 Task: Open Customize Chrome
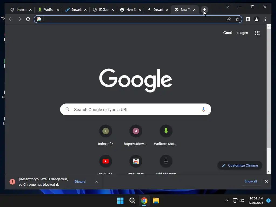pos(240,165)
